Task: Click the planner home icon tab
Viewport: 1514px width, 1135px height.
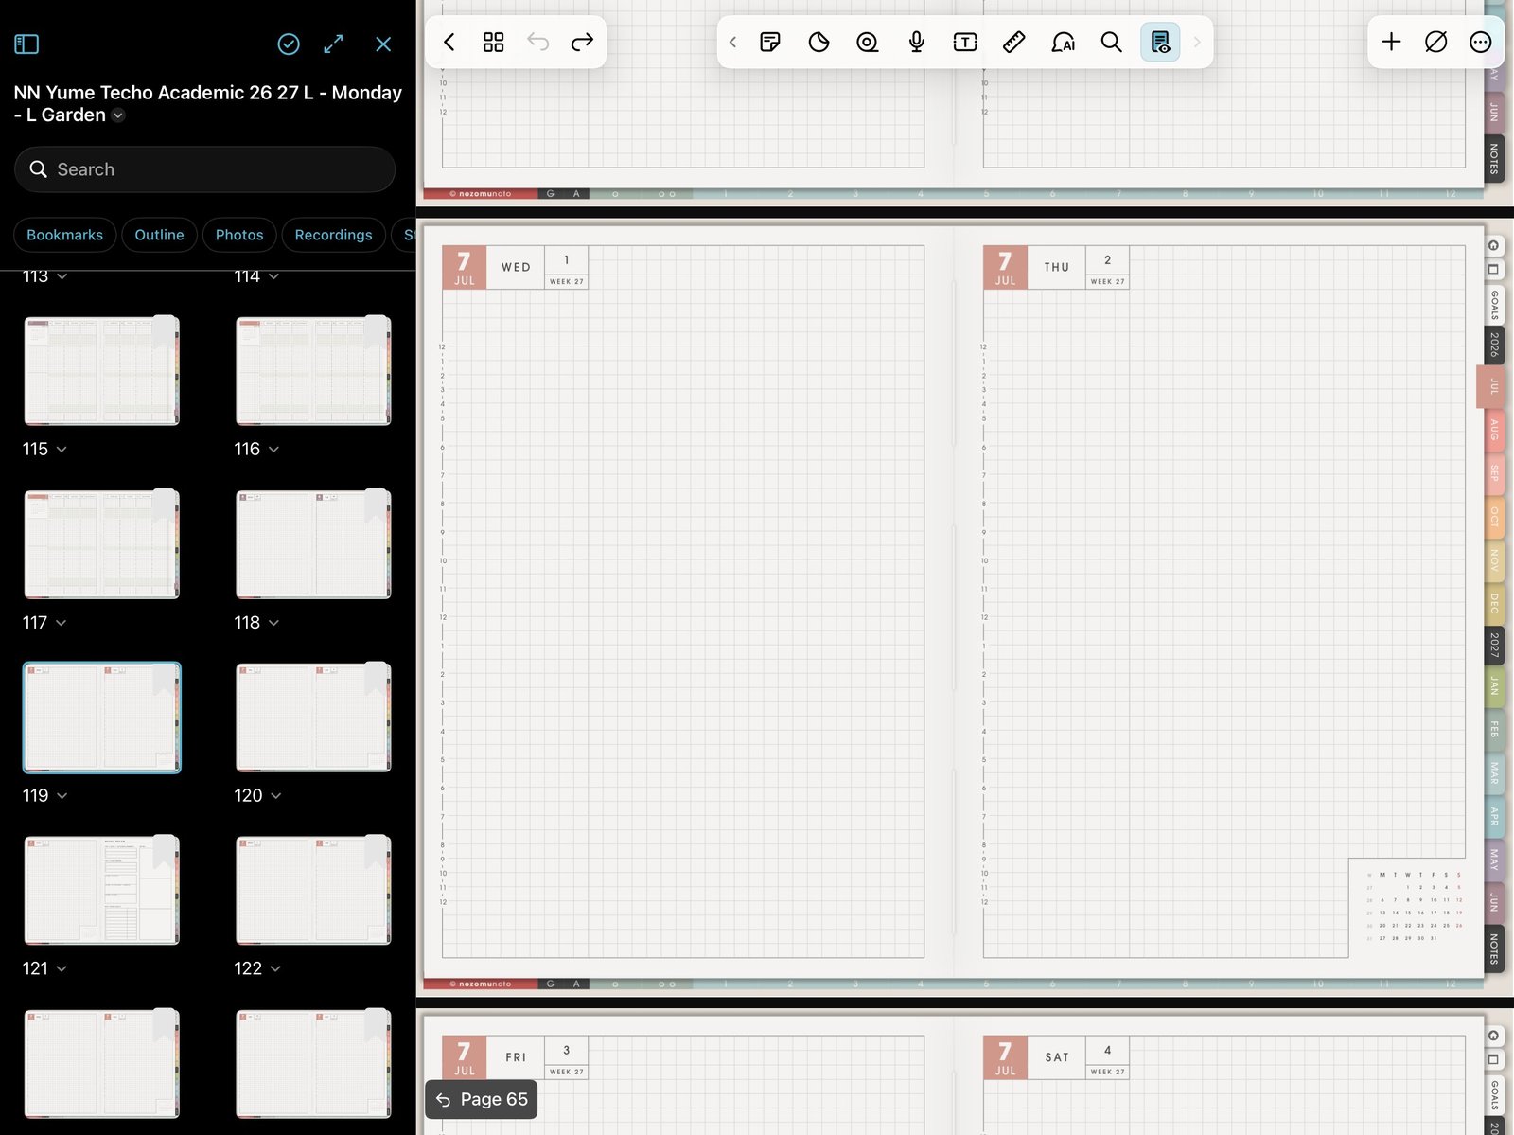Action: (1493, 246)
